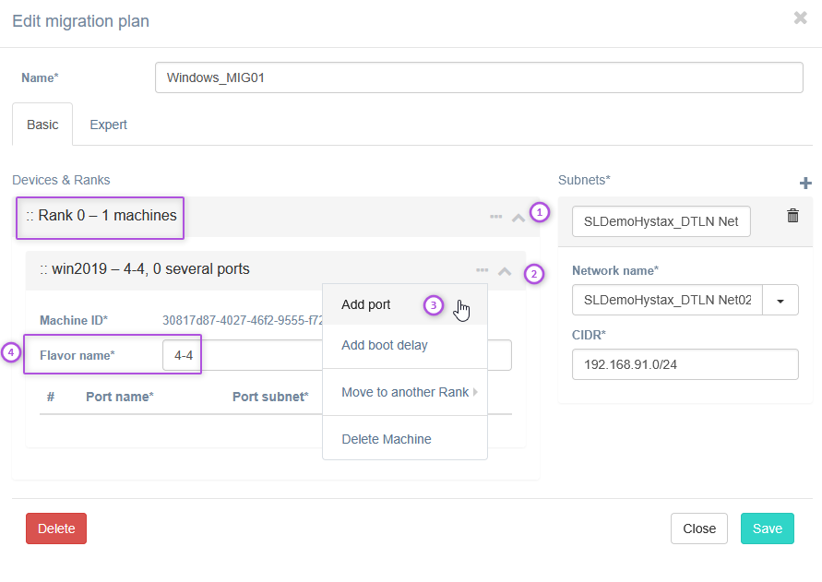Close the dialog with the X icon

point(800,18)
